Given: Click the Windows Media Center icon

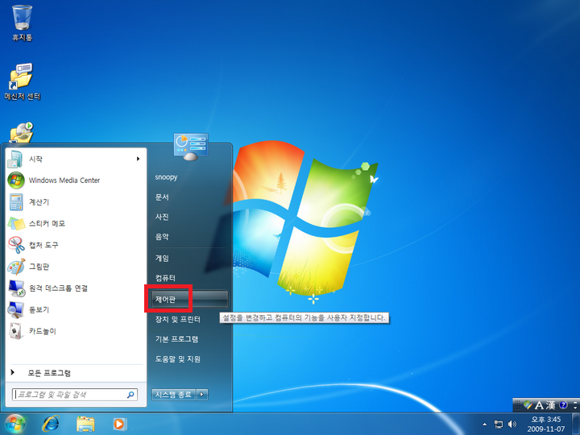Looking at the screenshot, I should 16,180.
